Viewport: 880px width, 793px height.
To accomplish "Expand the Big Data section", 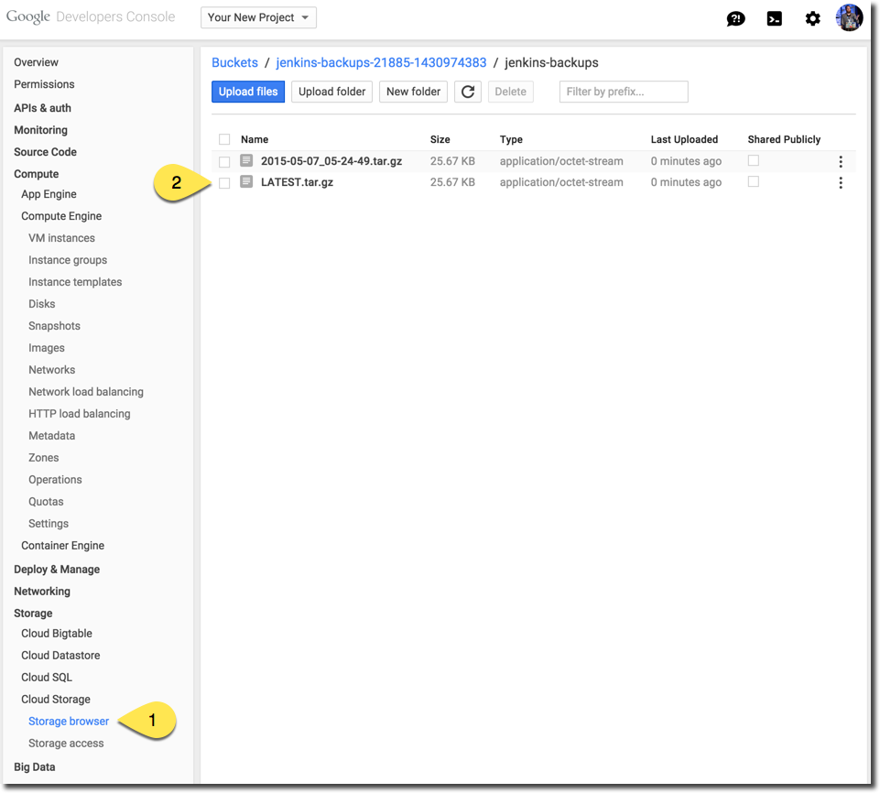I will (x=34, y=767).
